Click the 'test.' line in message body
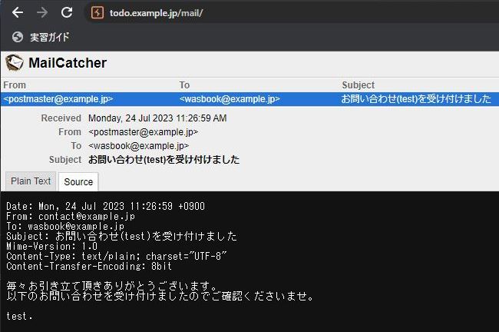This screenshot has height=332, width=499. tap(19, 316)
